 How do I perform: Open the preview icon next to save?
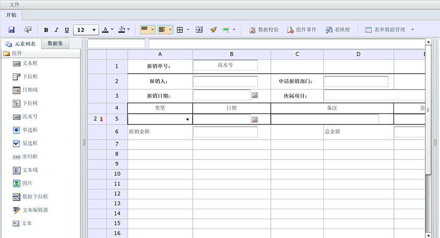click(x=28, y=29)
